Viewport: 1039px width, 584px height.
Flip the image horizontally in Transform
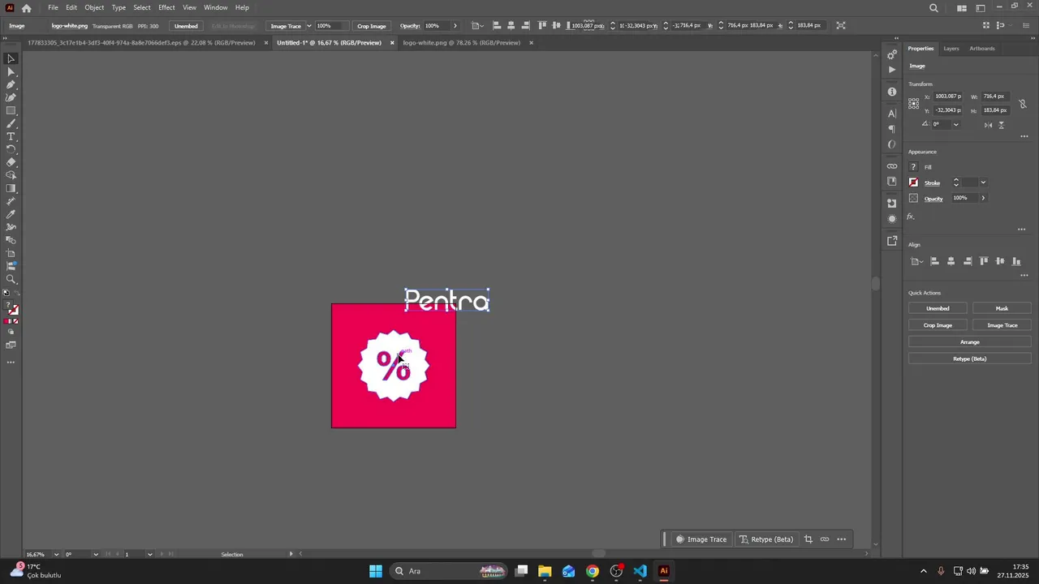[x=988, y=125]
